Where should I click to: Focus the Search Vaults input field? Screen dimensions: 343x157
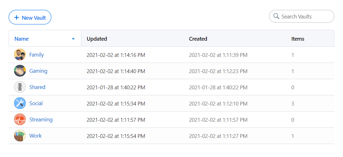[305, 17]
